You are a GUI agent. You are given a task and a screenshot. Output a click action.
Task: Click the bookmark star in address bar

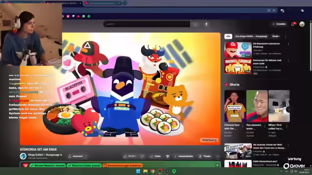click(x=274, y=10)
